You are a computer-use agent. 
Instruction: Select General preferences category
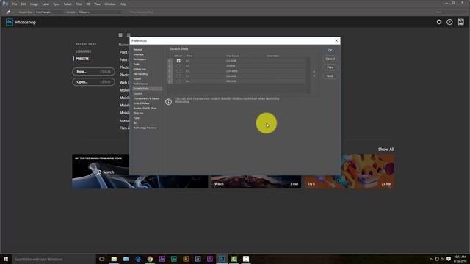[138, 50]
